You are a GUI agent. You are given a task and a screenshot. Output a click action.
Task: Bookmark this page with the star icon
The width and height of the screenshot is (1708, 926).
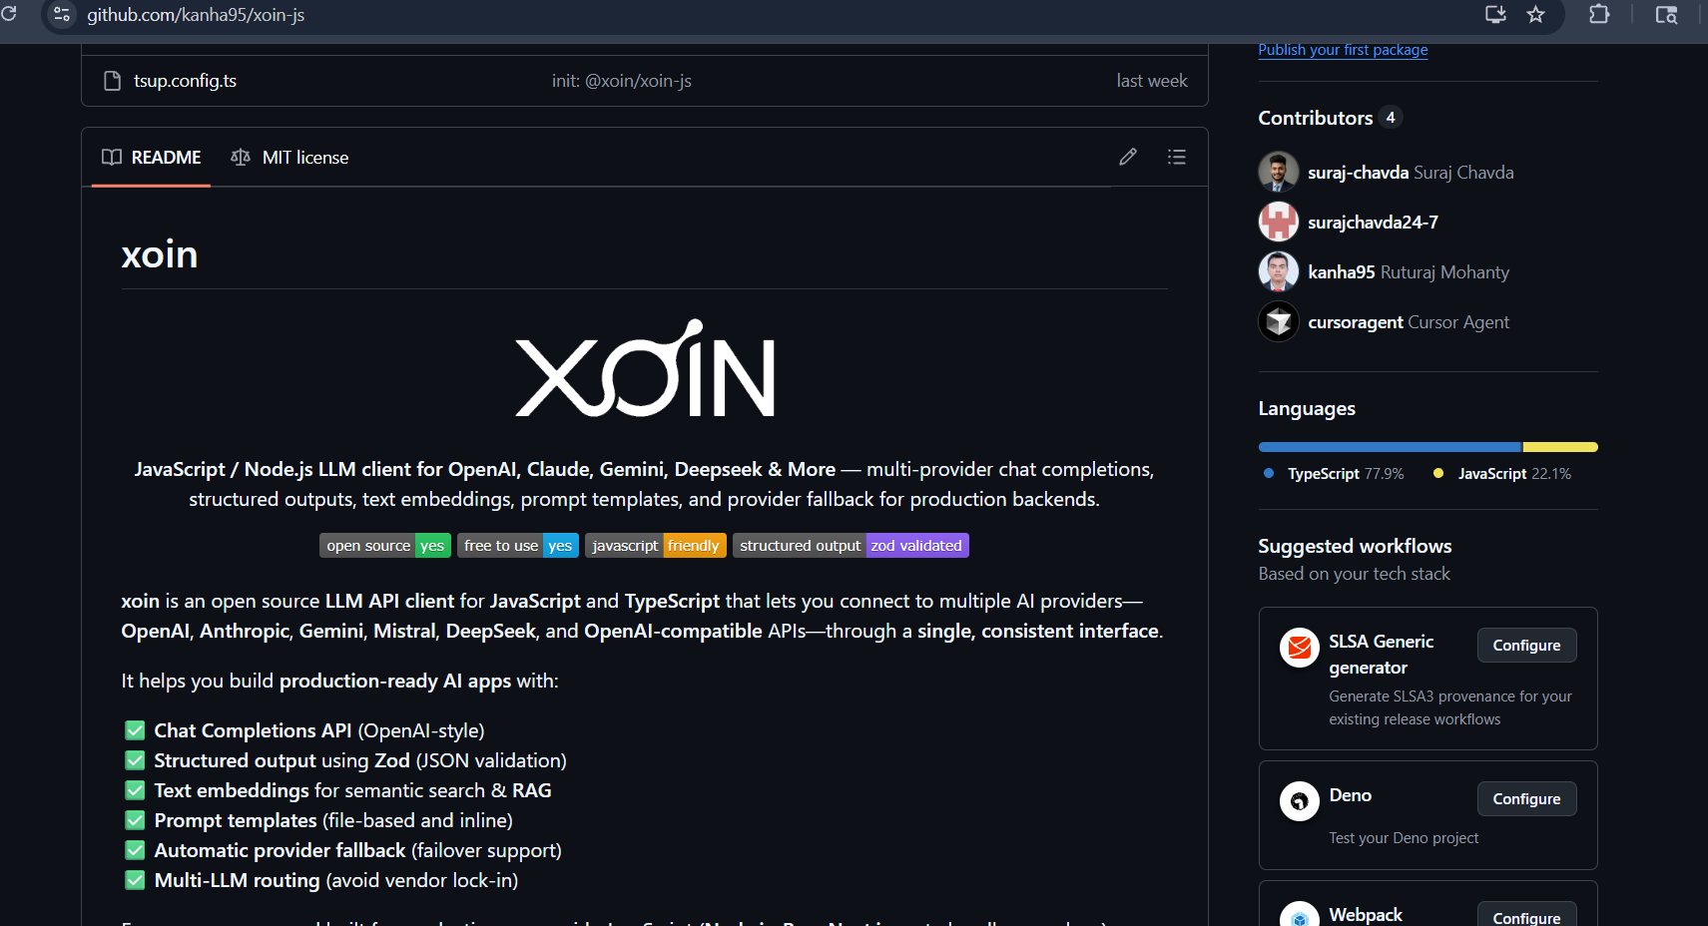pyautogui.click(x=1535, y=14)
